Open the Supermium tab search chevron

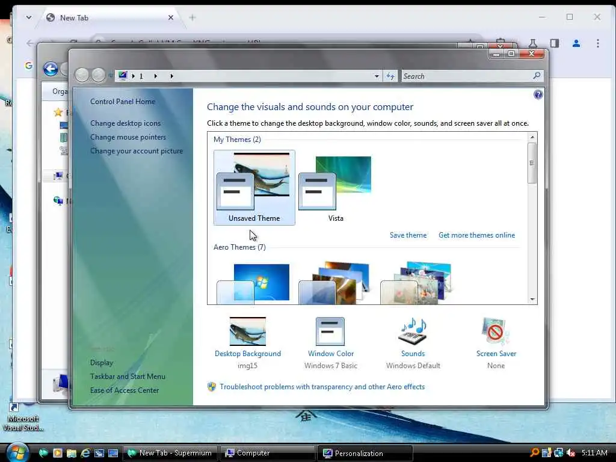tap(29, 17)
